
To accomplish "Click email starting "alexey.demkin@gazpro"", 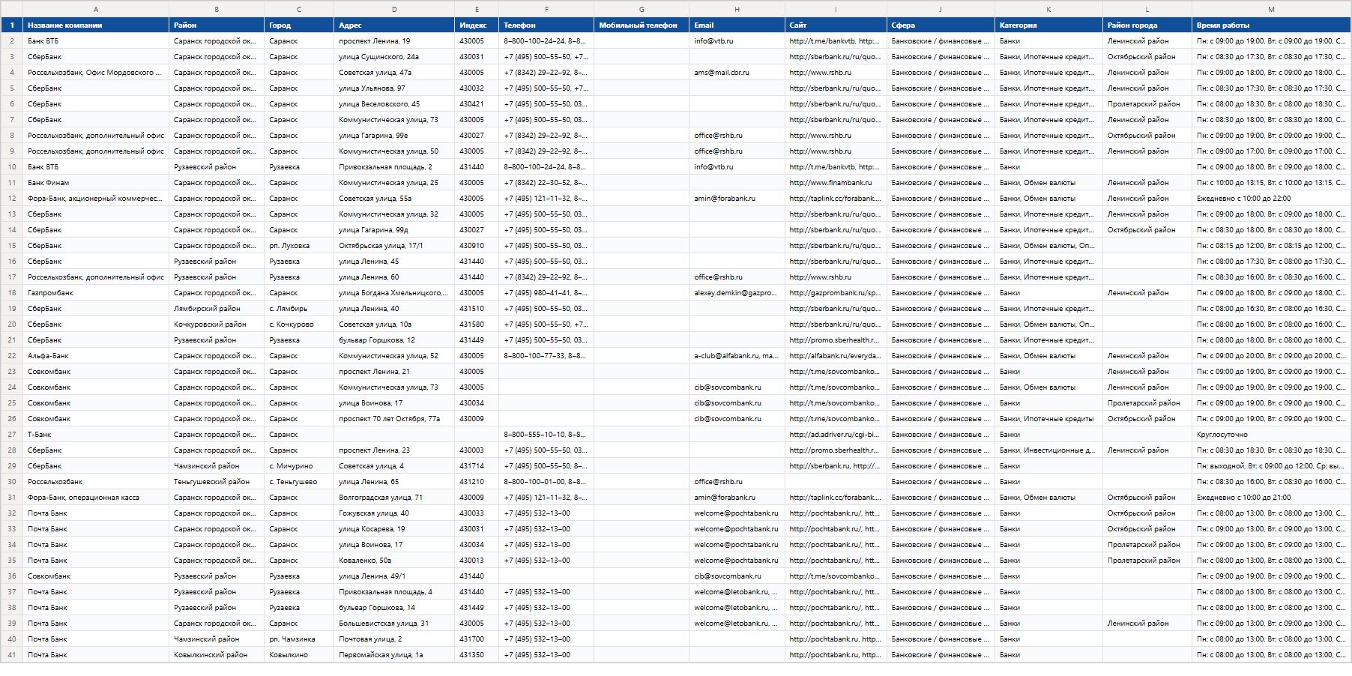I will click(x=737, y=293).
